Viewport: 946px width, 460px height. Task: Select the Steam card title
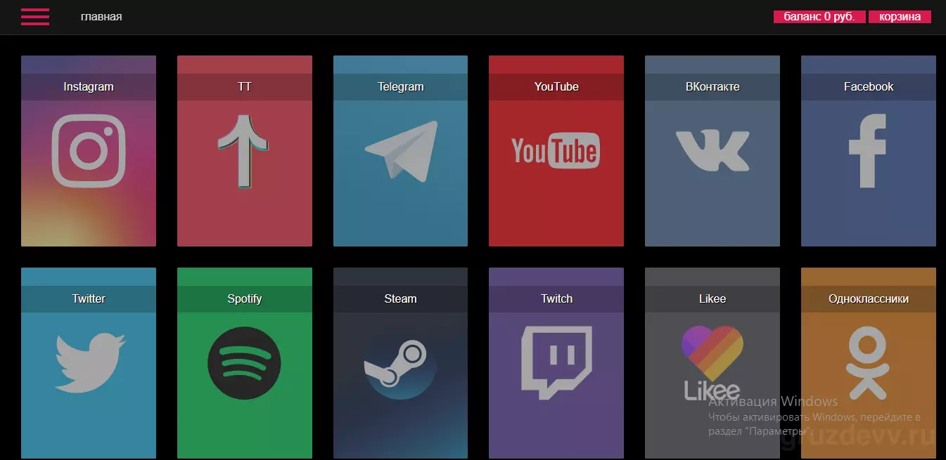[x=401, y=299]
